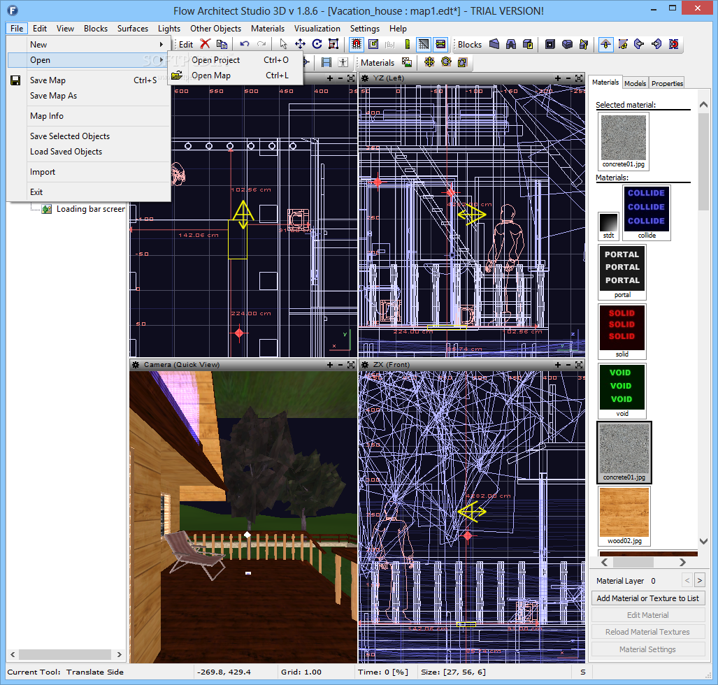The width and height of the screenshot is (718, 685).
Task: Zoom in the YZ (Left) viewport
Action: pyautogui.click(x=558, y=78)
